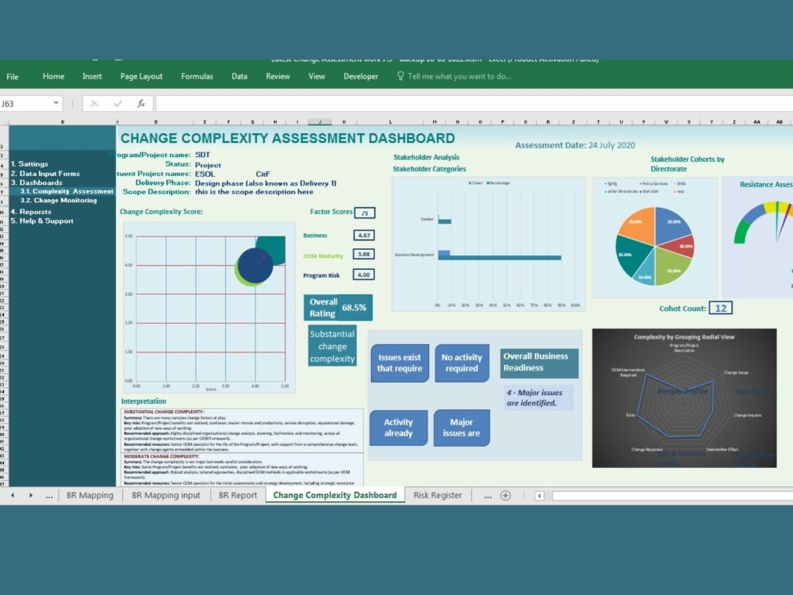Switch to the BR Mapping input sheet
This screenshot has width=793, height=595.
[x=165, y=494]
